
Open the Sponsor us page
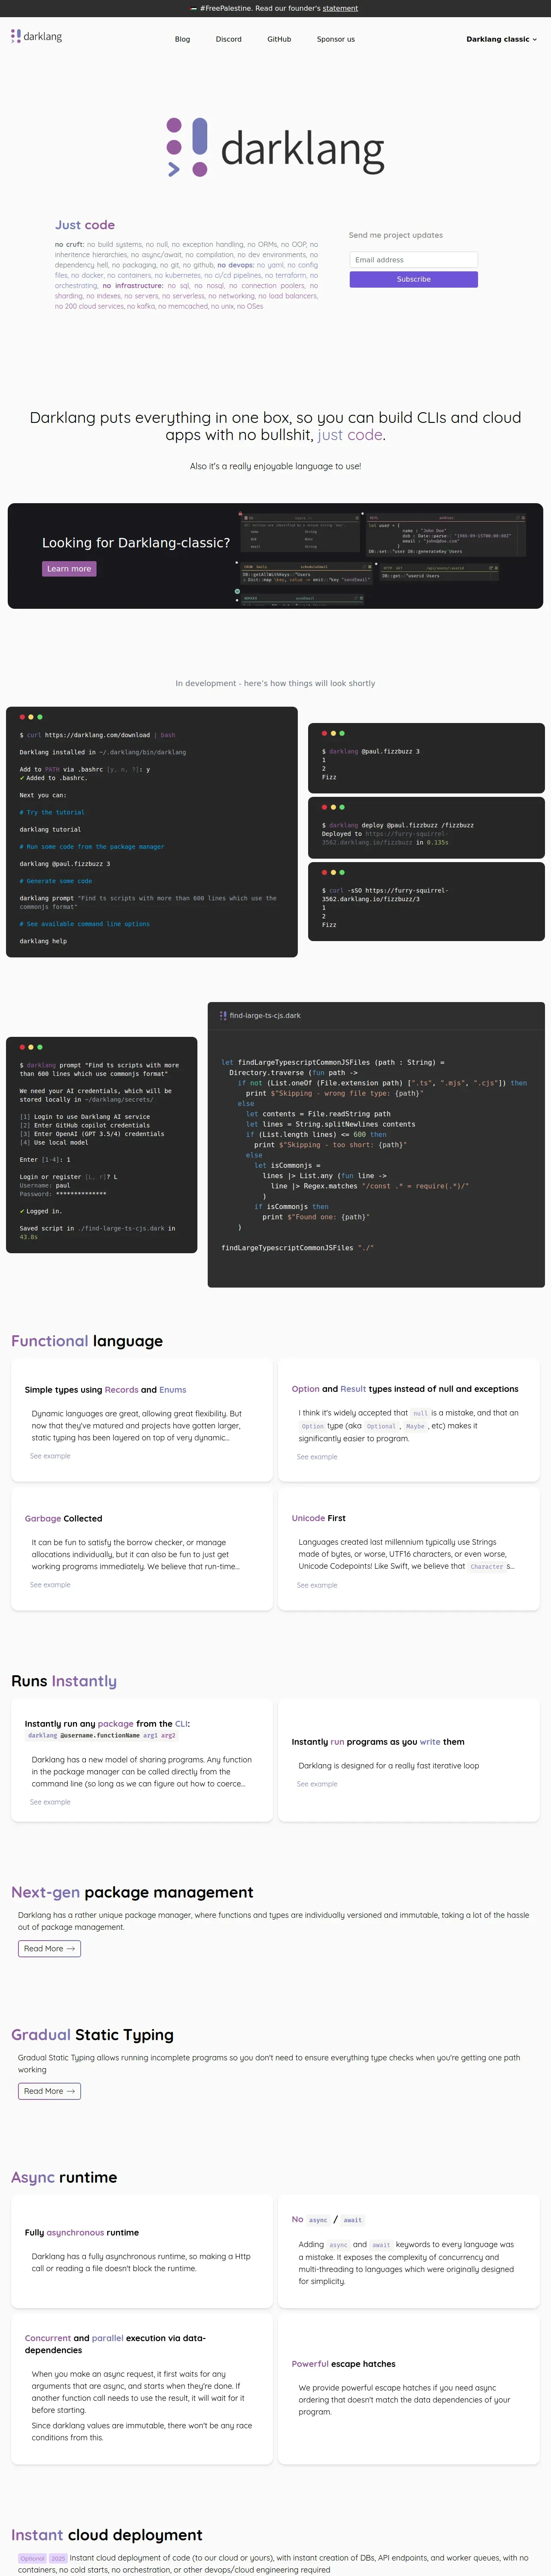pos(336,39)
